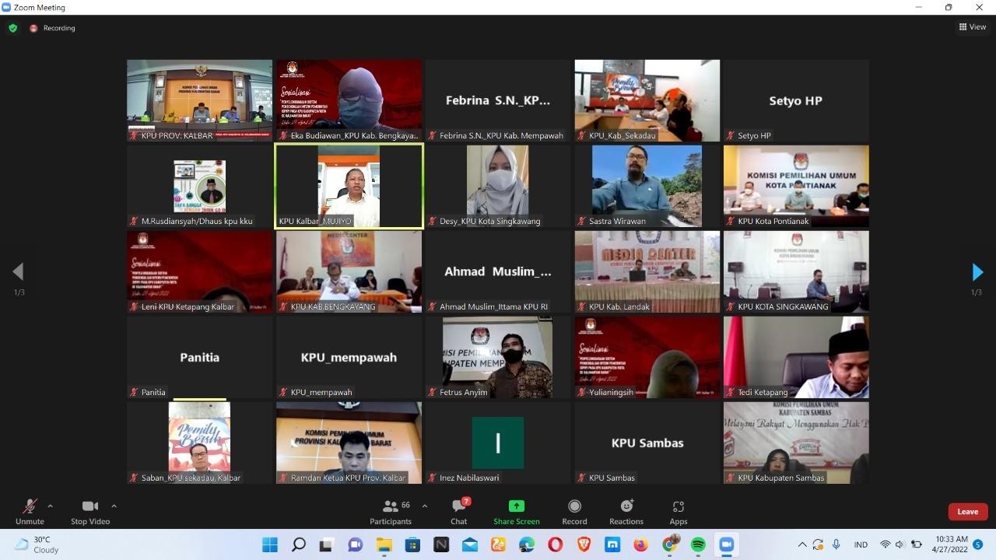Screen dimensions: 996x560
Task: Go to previous page of participants
Action: 18,271
